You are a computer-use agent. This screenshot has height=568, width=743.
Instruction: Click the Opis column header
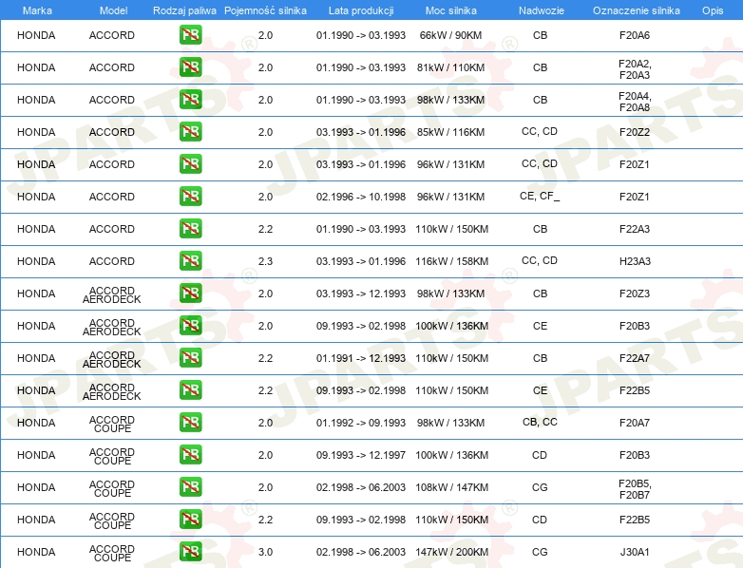click(x=713, y=10)
